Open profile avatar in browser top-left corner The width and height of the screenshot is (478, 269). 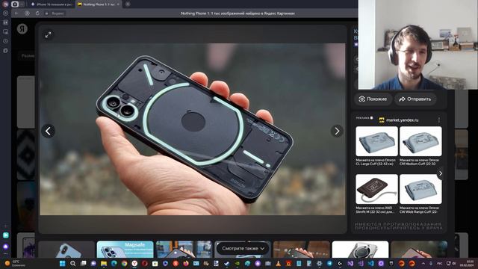5,4
